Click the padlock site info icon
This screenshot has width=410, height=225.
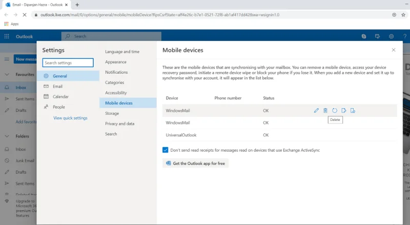[x=36, y=15]
